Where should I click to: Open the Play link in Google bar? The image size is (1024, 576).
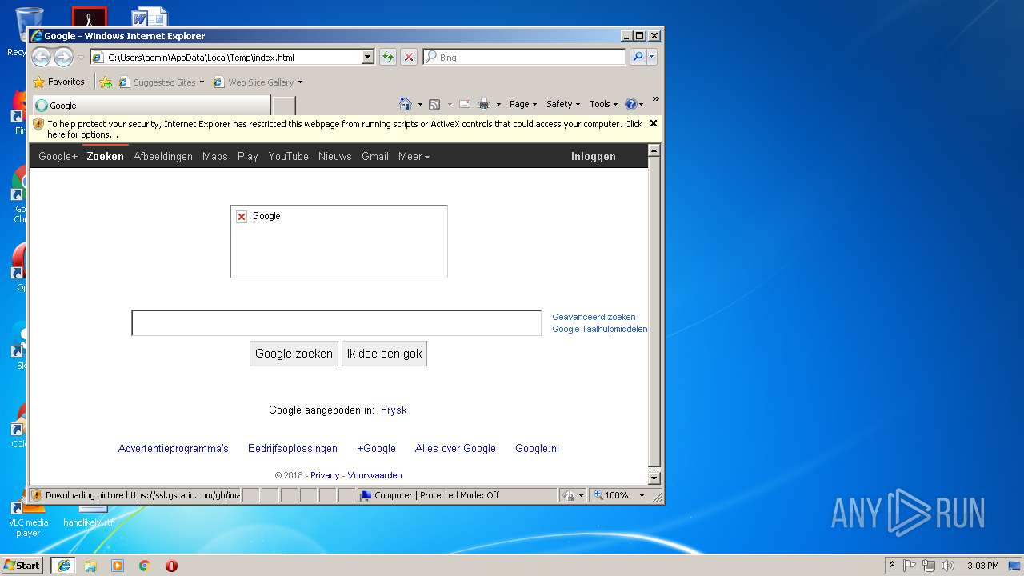pos(248,157)
